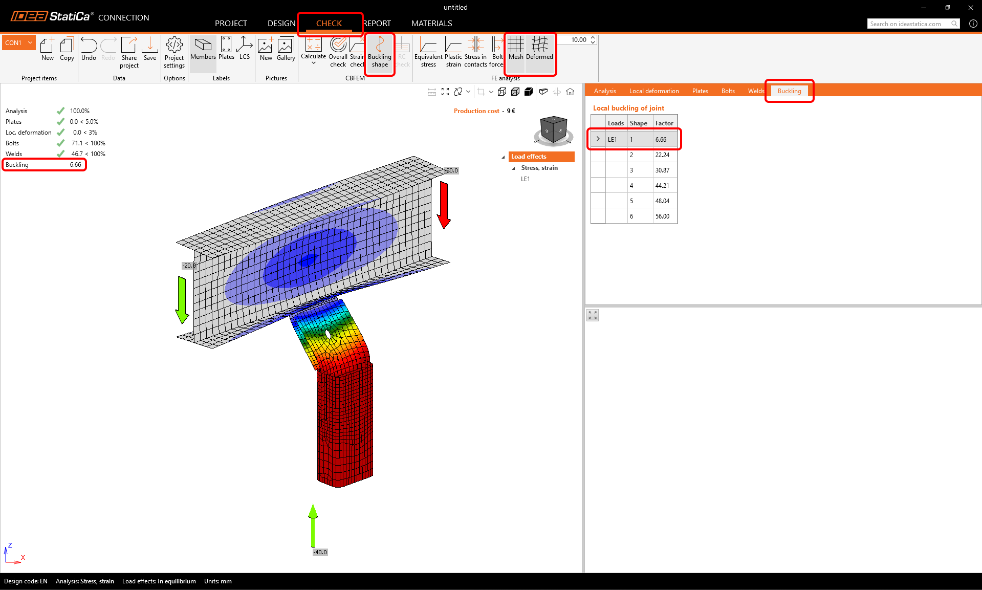This screenshot has height=590, width=982.
Task: Click the search on ideastatica.com field
Action: 908,24
